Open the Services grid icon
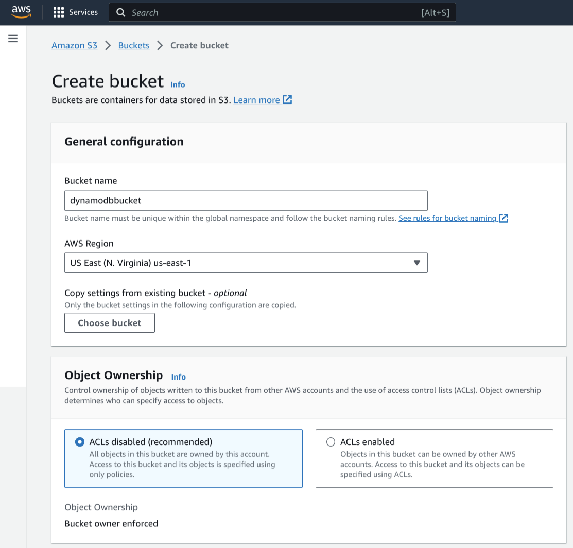Viewport: 573px width, 548px height. [59, 12]
